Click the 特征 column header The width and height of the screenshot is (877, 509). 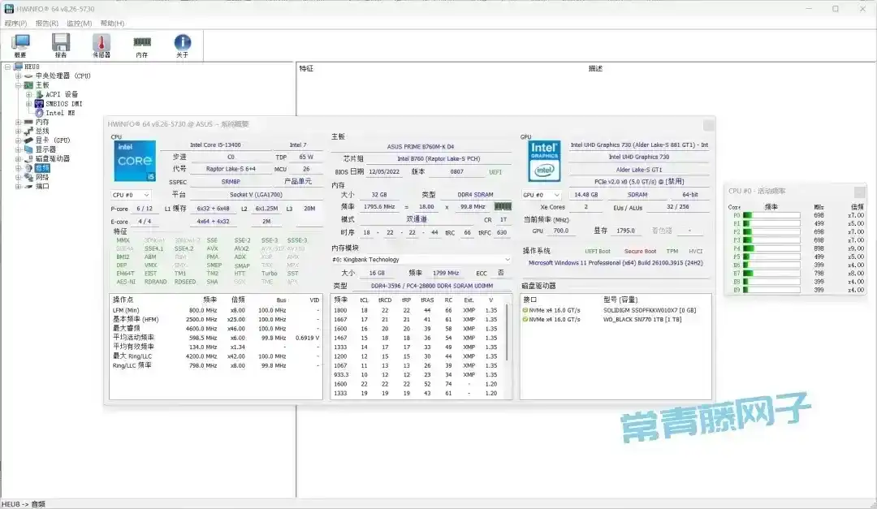point(306,68)
